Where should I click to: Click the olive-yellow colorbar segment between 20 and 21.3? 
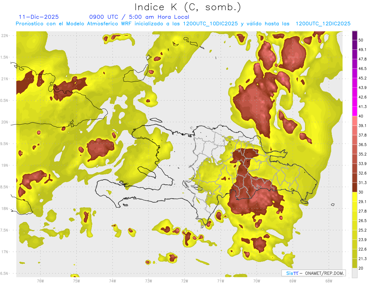(x=355, y=263)
